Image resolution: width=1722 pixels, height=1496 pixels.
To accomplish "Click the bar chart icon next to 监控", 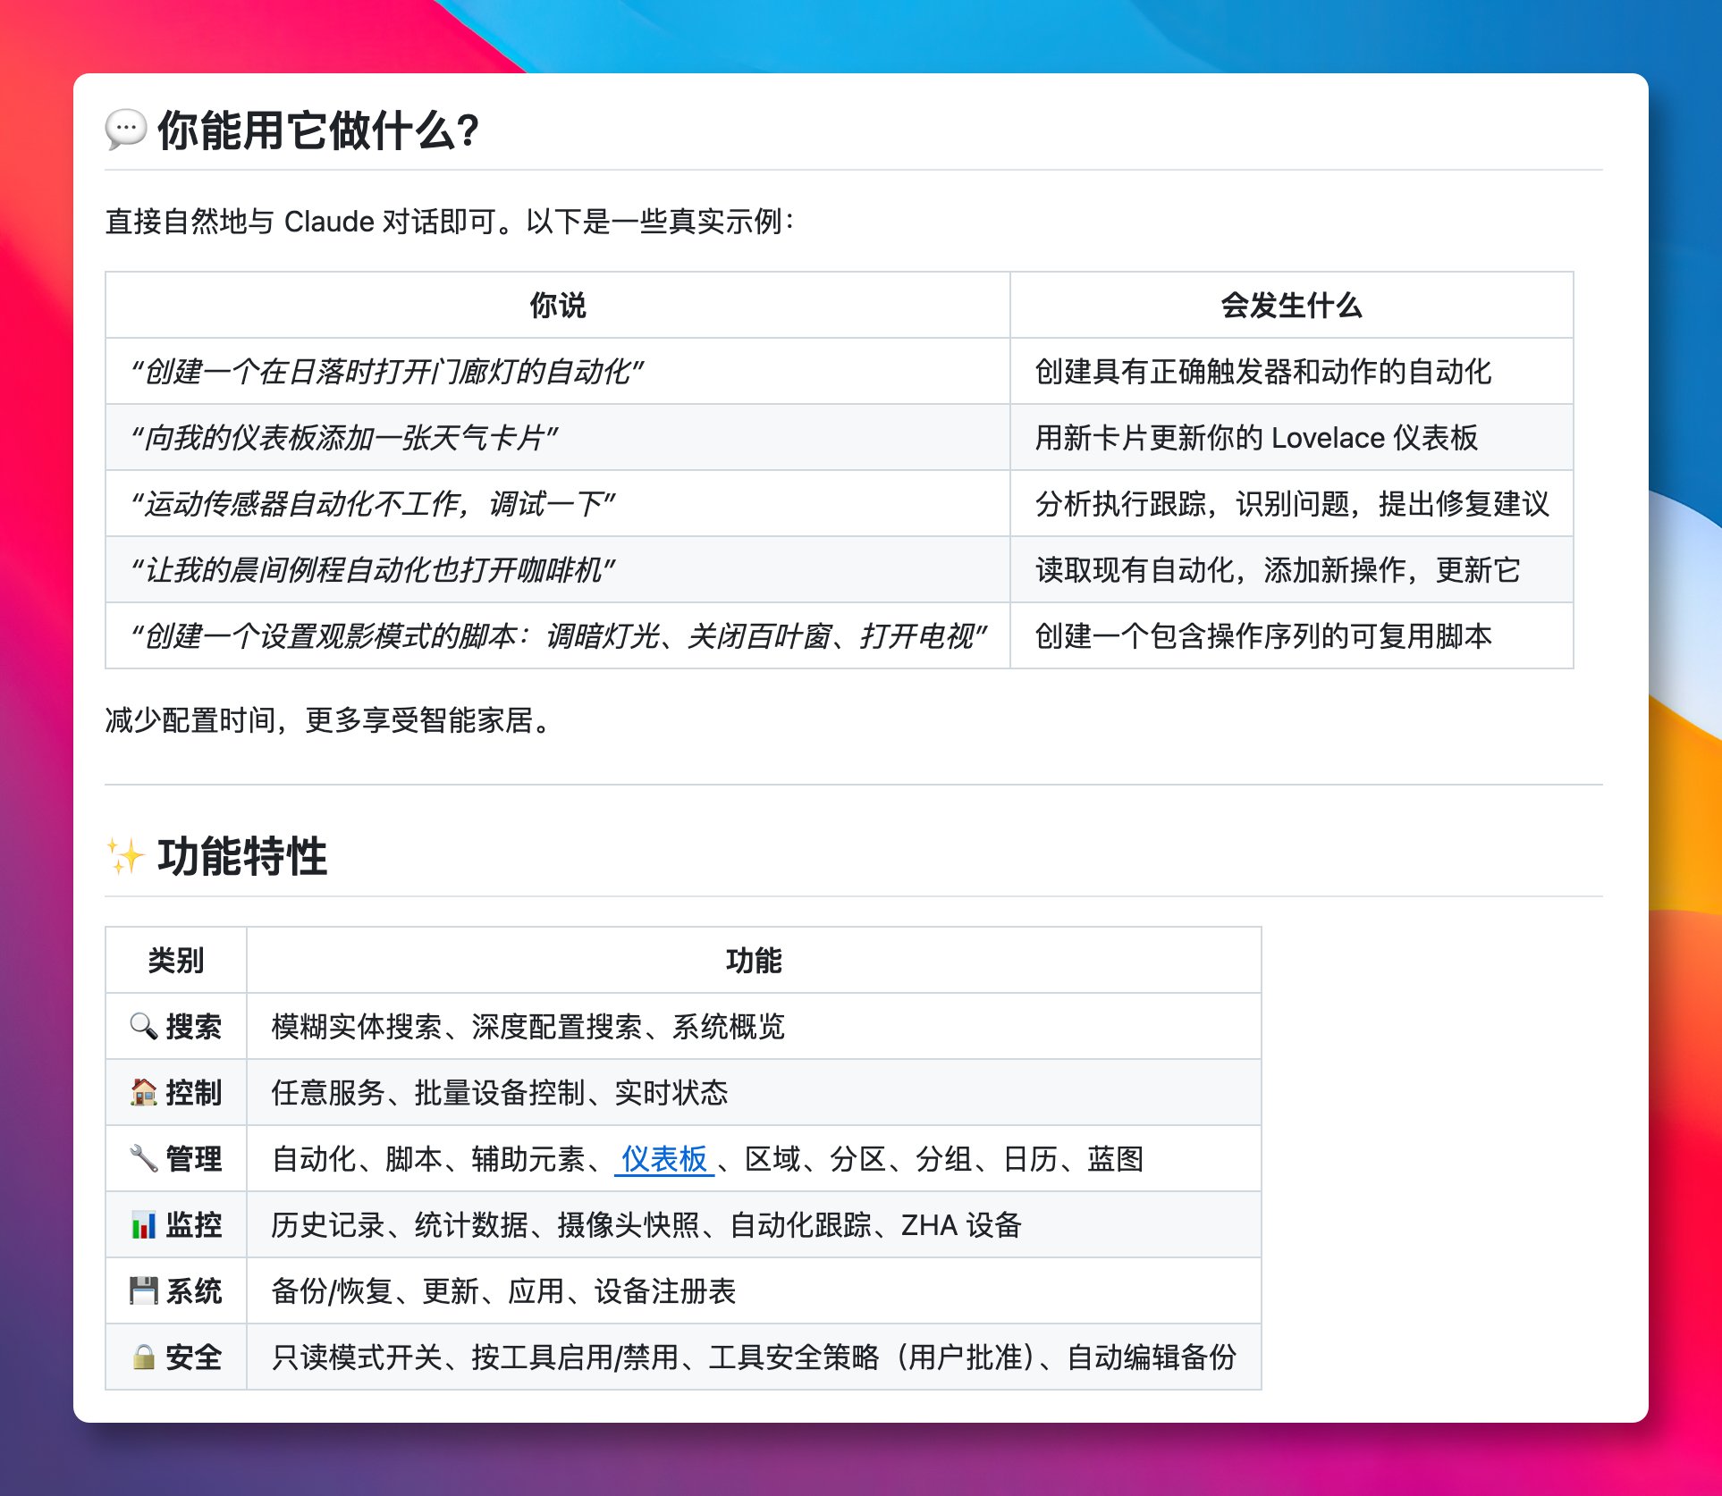I will click(144, 1224).
